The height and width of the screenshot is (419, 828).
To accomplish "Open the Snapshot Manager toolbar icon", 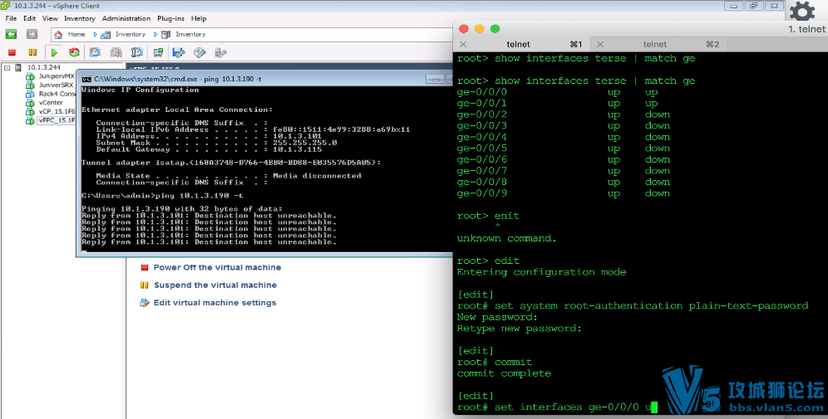I will (x=137, y=52).
